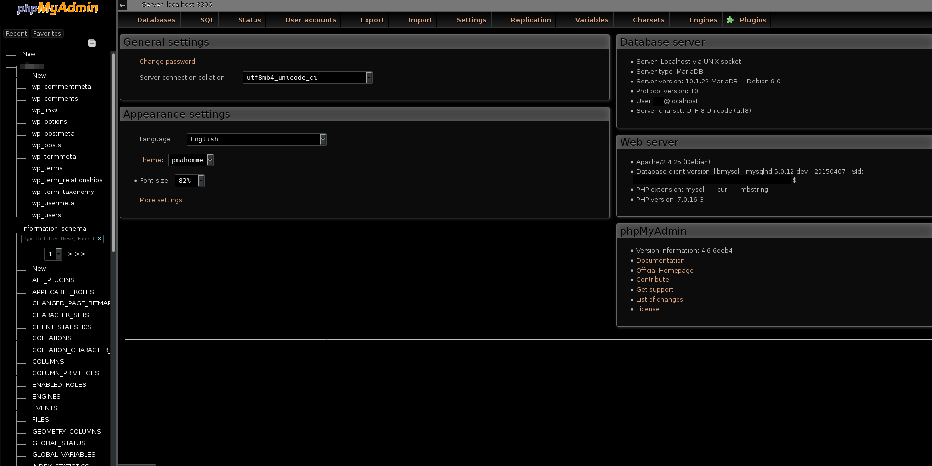Switch to the Status tab
This screenshot has height=466, width=932.
pyautogui.click(x=250, y=20)
